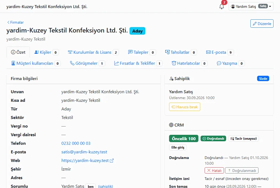Click the people icon on Kişiler tab
The height and width of the screenshot is (188, 280).
pyautogui.click(x=37, y=52)
